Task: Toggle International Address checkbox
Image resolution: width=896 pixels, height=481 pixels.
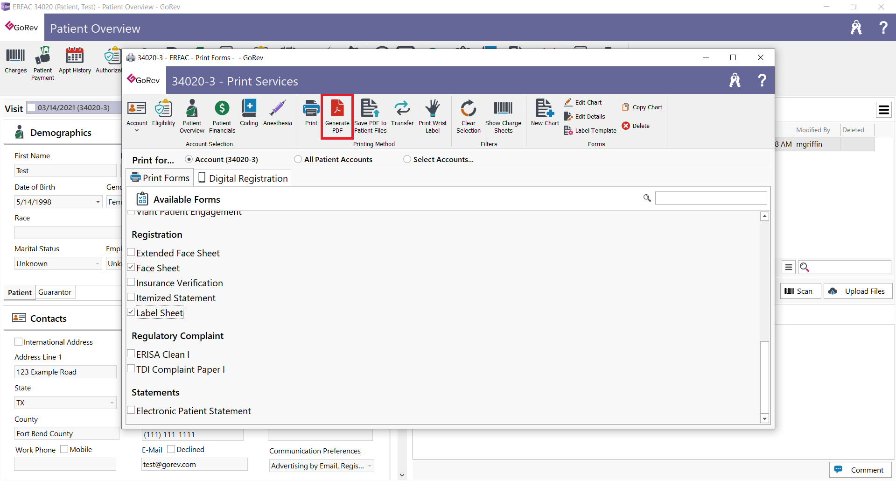Action: click(19, 342)
